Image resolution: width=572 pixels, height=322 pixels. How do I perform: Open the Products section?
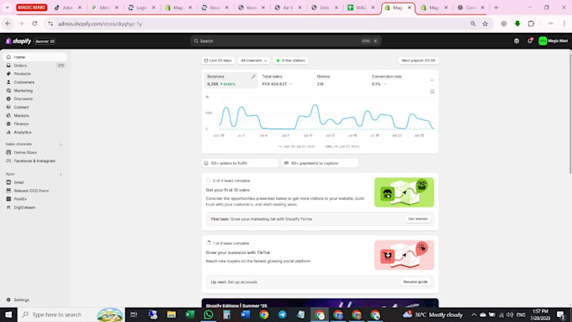[x=35, y=74]
